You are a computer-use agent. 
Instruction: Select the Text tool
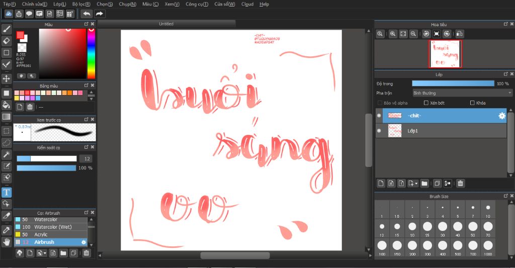[x=6, y=192]
